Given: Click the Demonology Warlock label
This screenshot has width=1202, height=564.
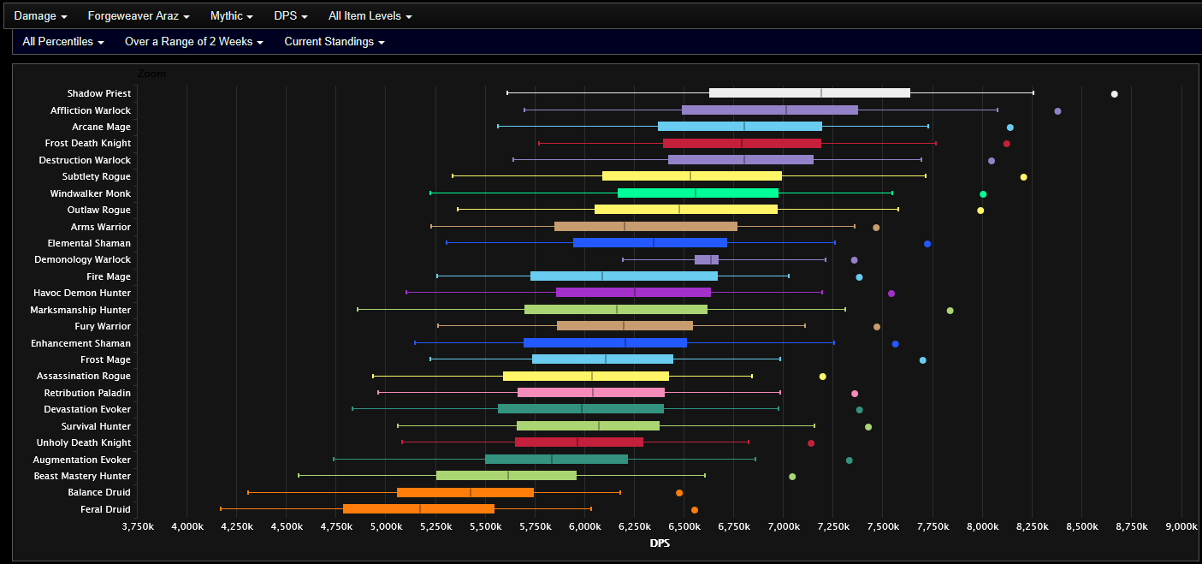Looking at the screenshot, I should coord(83,260).
